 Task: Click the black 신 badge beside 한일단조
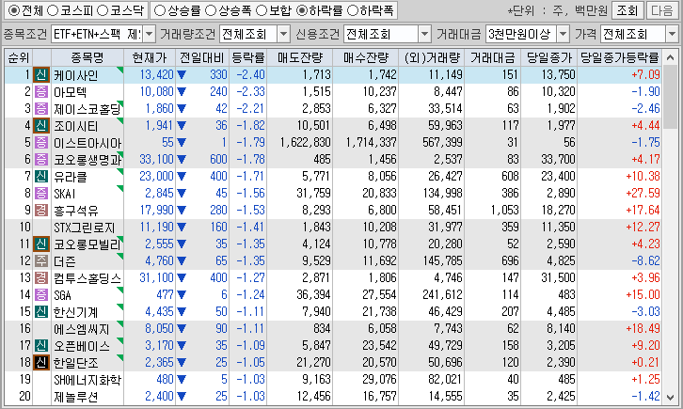[x=41, y=362]
